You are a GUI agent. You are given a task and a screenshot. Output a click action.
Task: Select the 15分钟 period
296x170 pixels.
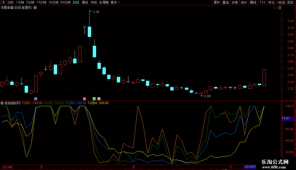tap(41, 2)
